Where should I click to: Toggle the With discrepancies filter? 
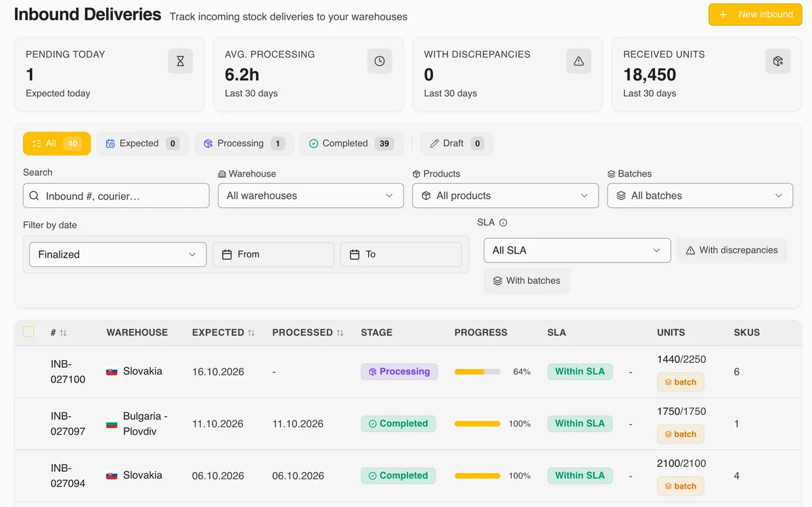731,250
